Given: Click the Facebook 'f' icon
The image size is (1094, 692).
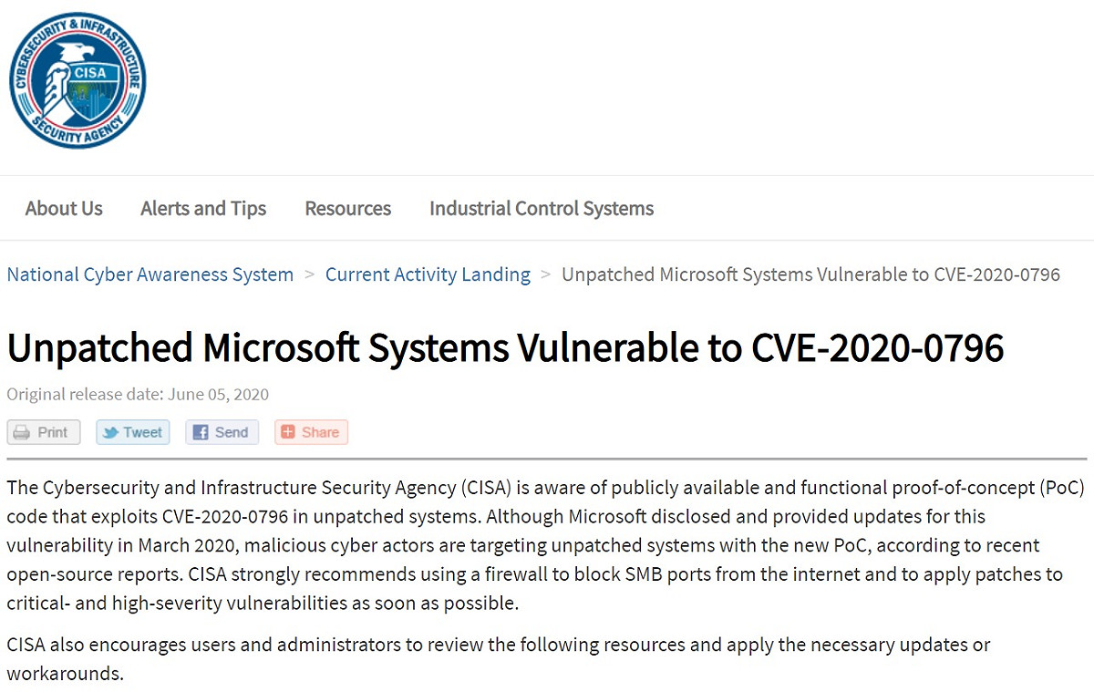Looking at the screenshot, I should [201, 432].
